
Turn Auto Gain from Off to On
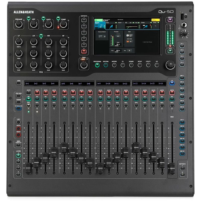coord(129,41)
